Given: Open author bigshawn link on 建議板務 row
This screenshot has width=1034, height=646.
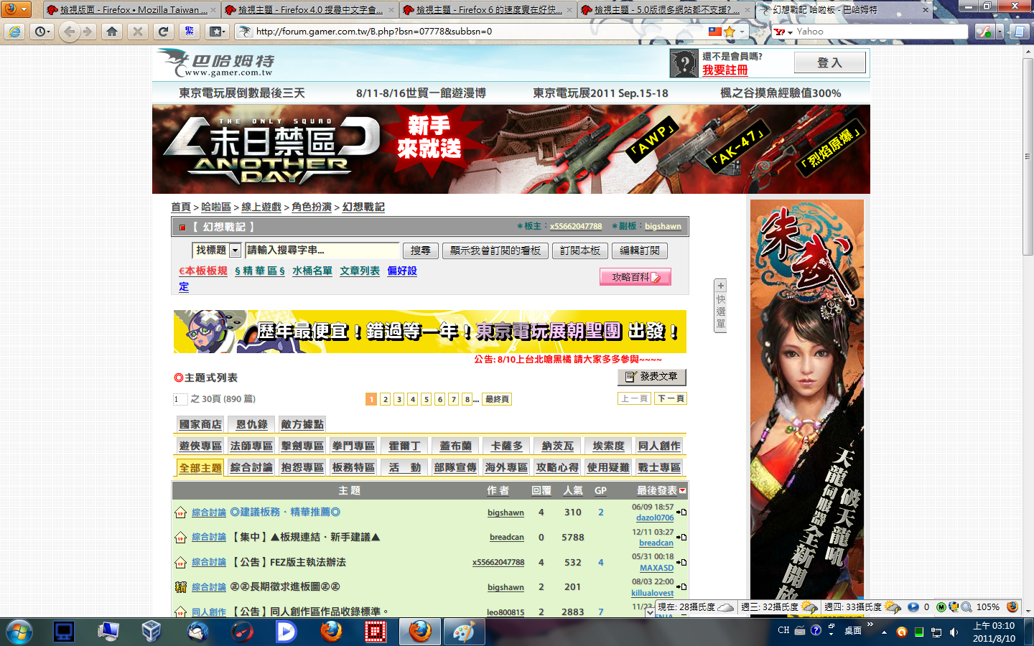Looking at the screenshot, I should pyautogui.click(x=506, y=512).
